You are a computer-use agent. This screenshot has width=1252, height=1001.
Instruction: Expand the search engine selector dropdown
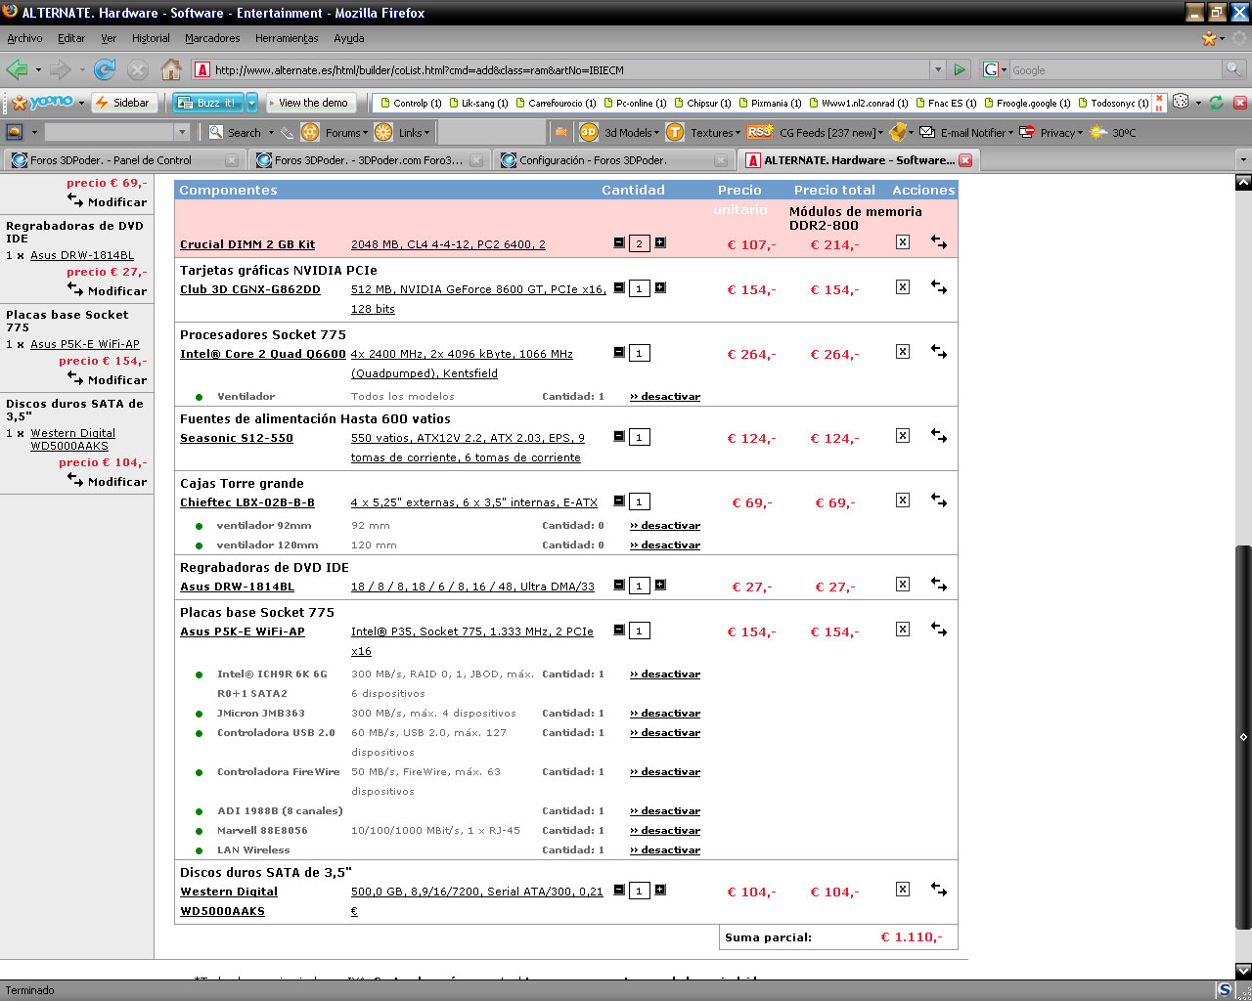[1004, 70]
